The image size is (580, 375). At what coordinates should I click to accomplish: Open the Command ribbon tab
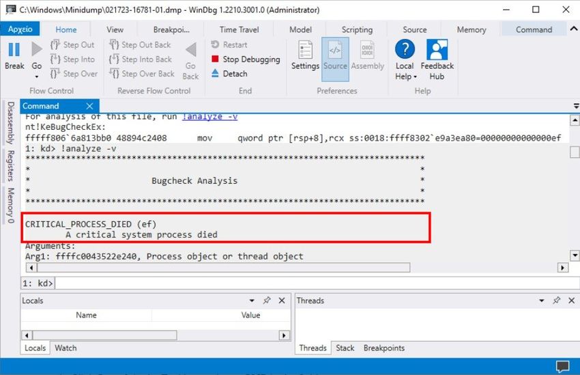(534, 29)
